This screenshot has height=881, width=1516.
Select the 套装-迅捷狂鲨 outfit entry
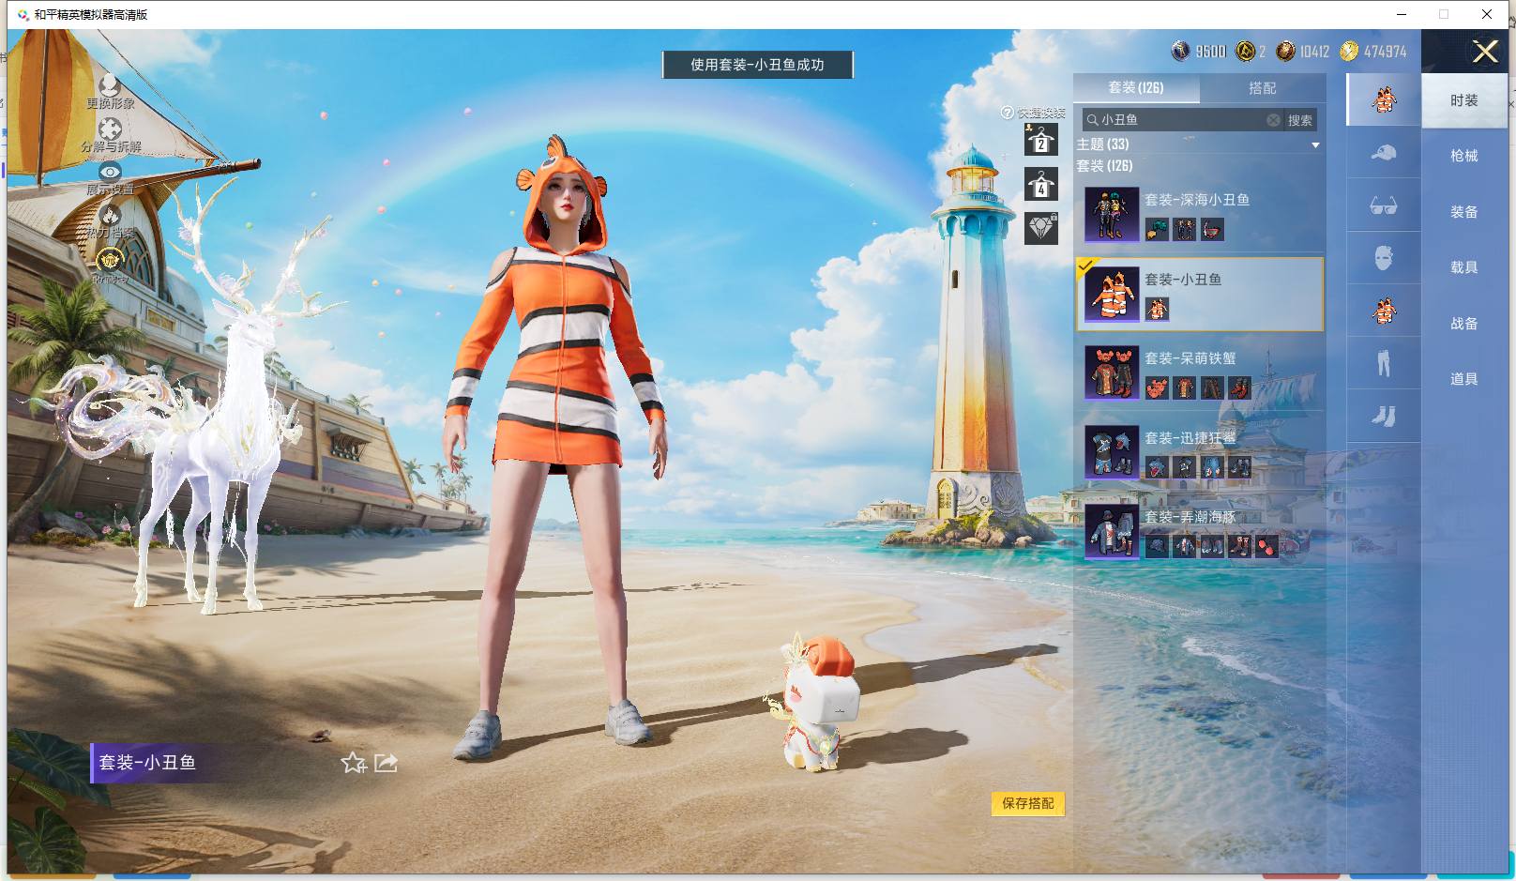click(1200, 452)
